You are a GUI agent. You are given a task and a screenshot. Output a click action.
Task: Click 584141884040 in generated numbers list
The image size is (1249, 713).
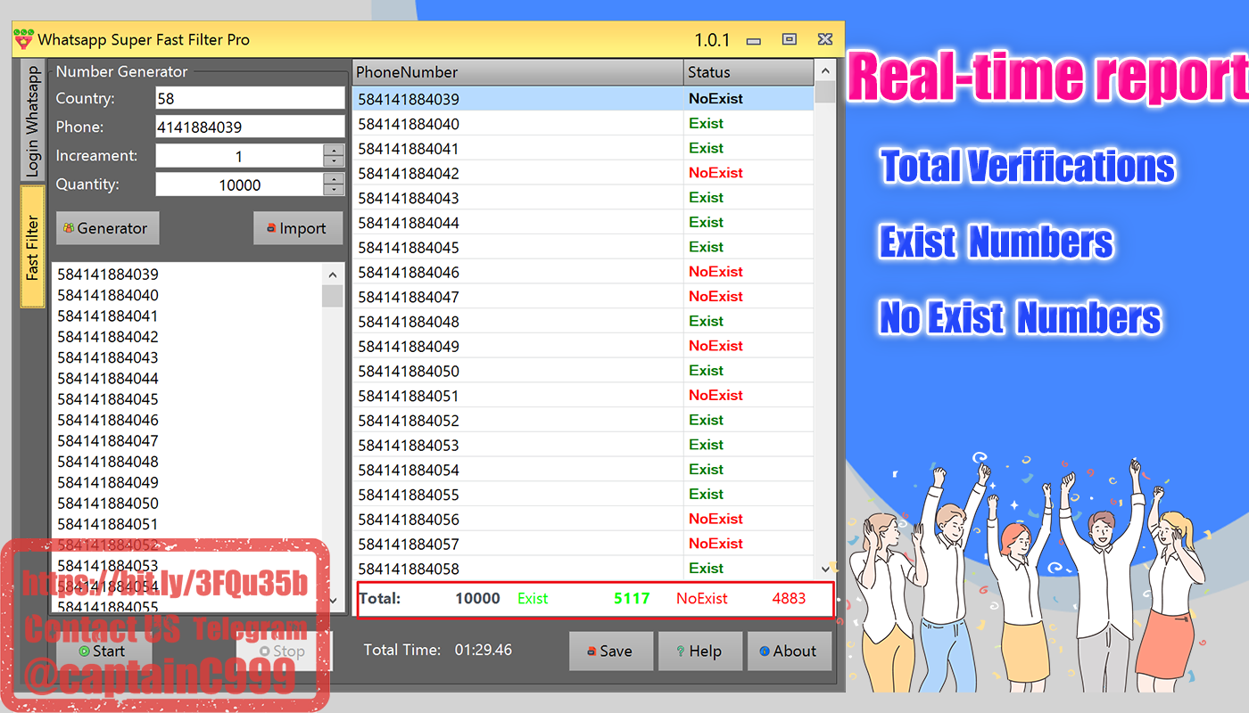pyautogui.click(x=108, y=295)
